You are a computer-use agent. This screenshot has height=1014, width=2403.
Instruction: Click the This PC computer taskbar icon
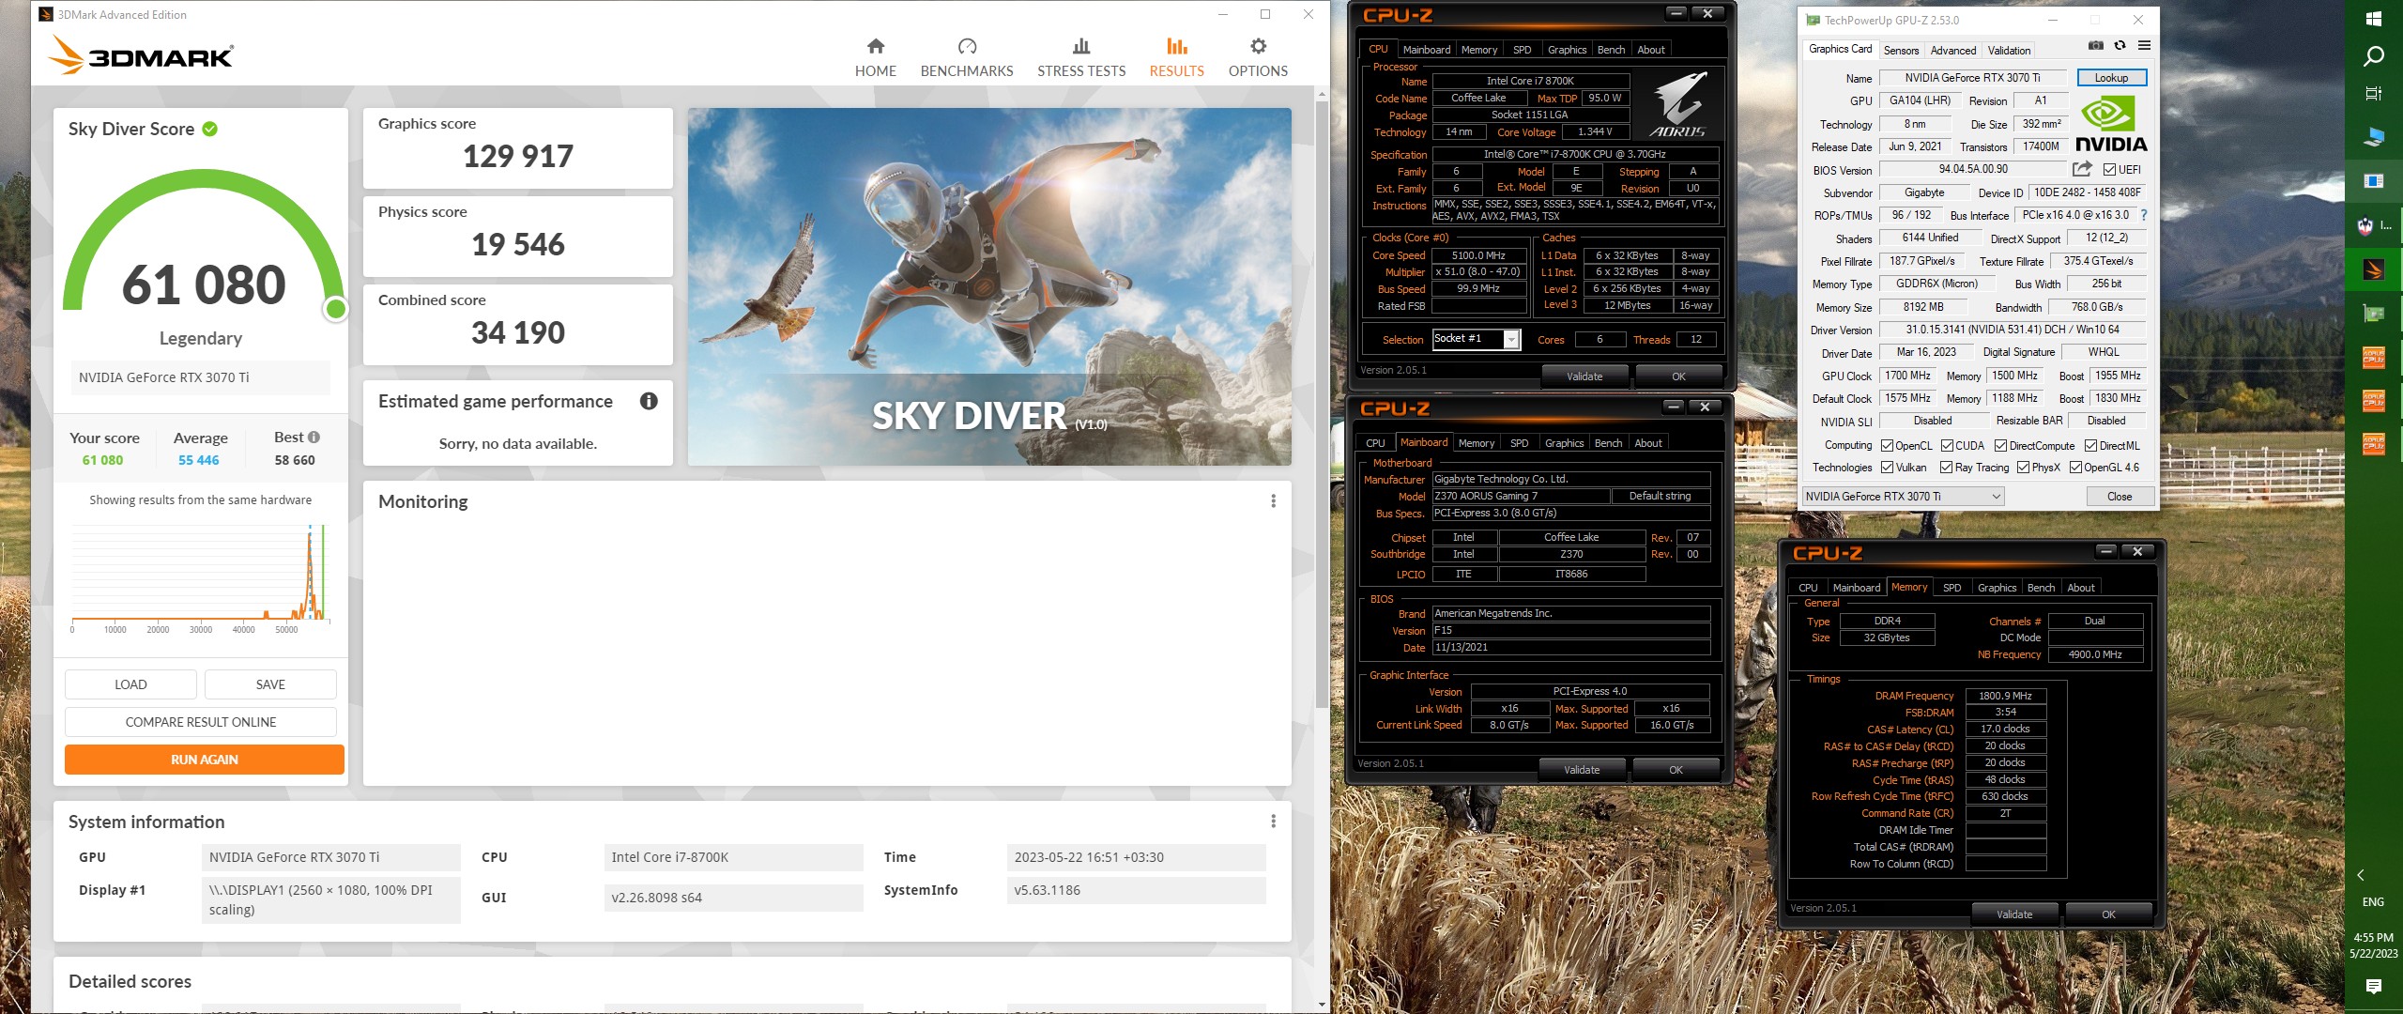(x=2374, y=137)
